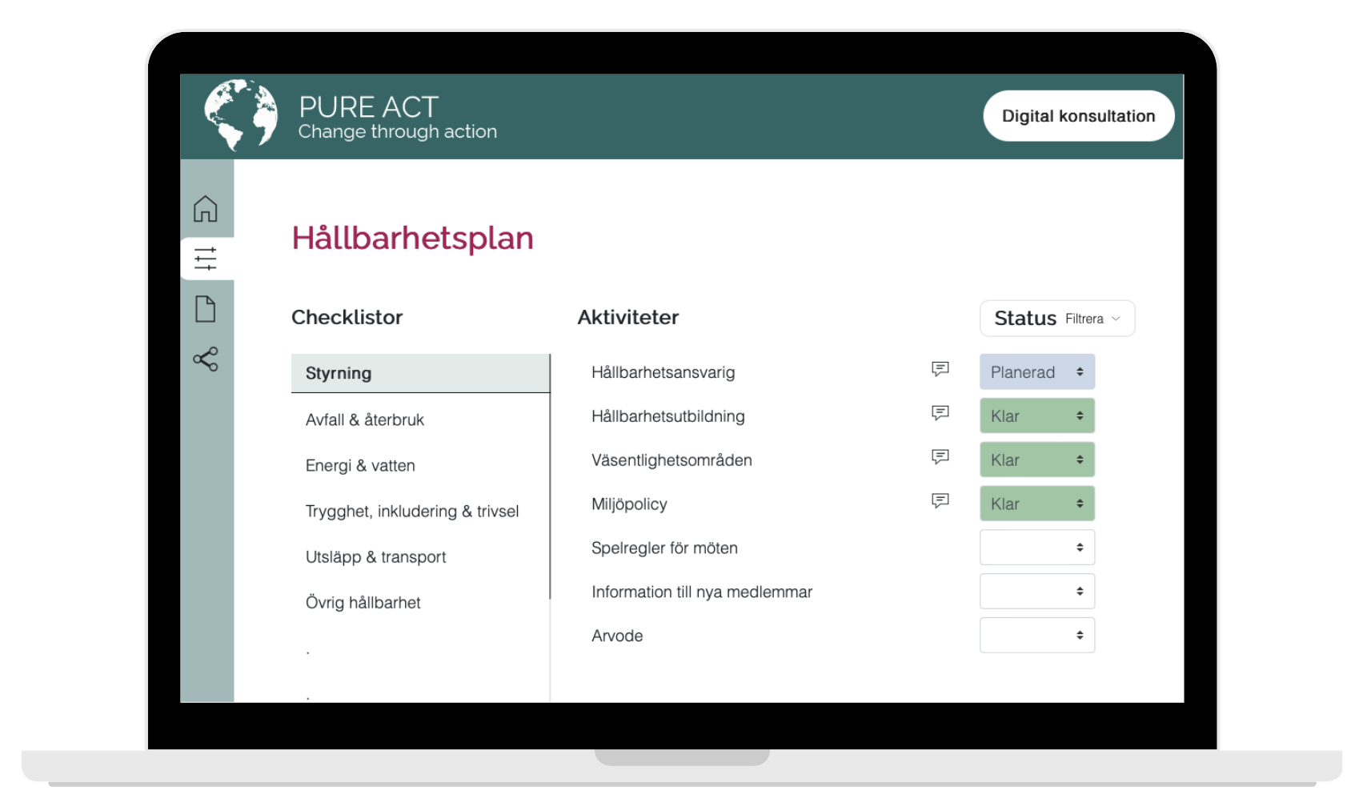Open the comment bubble for Väsentlighetsområden
The height and width of the screenshot is (811, 1363).
point(940,457)
